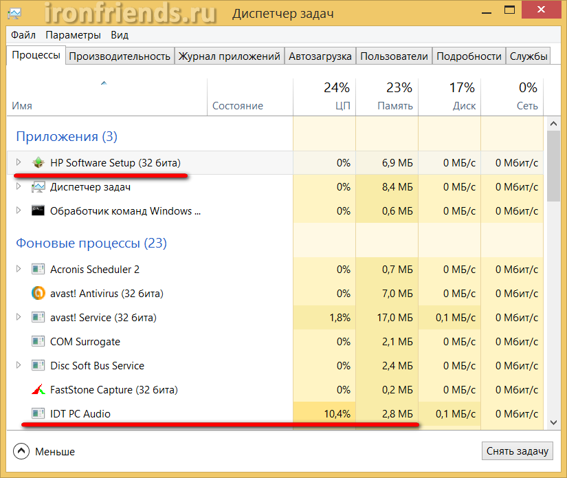Click the IDT PC Audio icon
567x478 pixels.
pos(38,414)
